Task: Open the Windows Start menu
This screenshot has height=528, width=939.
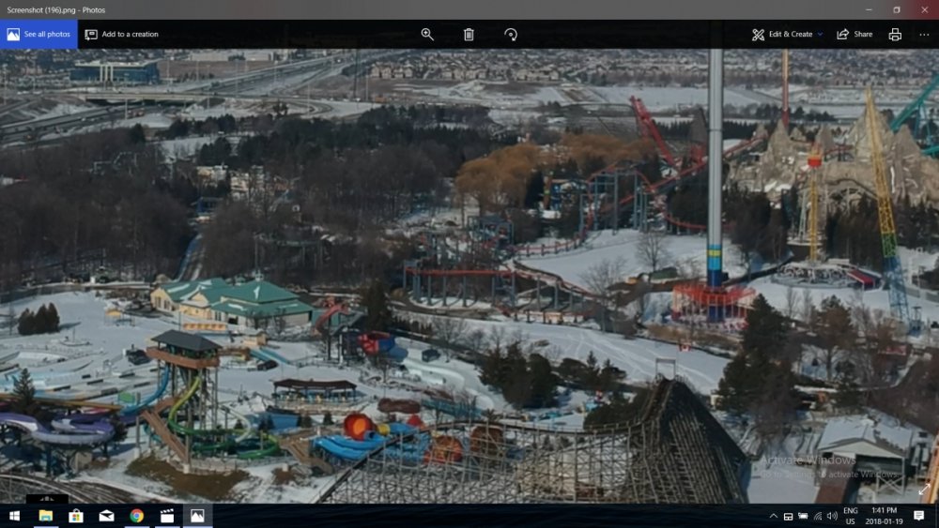Action: point(15,516)
